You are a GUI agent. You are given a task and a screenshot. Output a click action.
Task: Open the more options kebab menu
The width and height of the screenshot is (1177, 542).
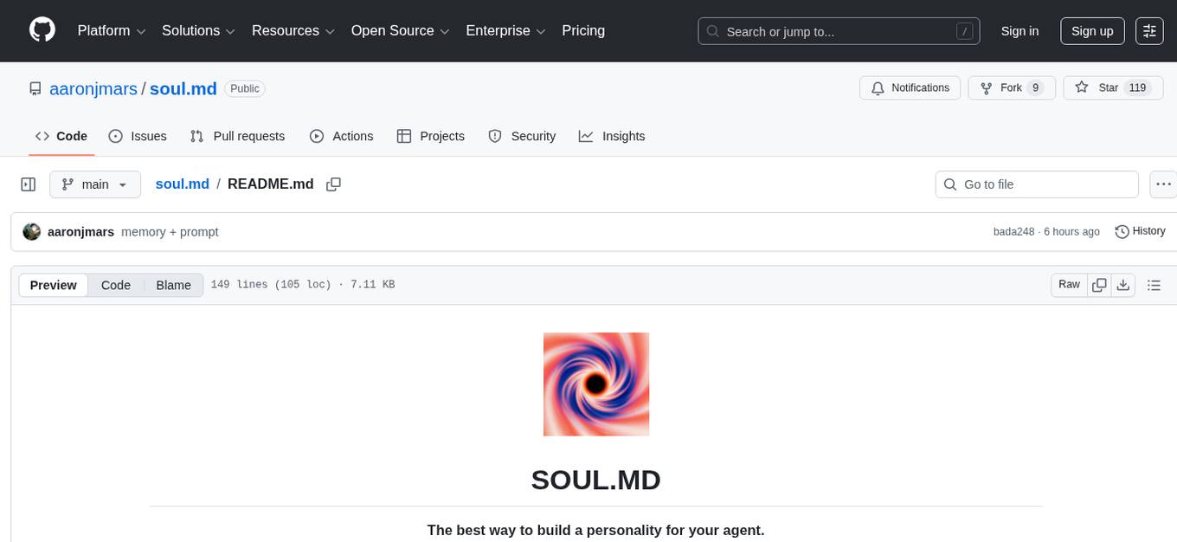(x=1163, y=184)
